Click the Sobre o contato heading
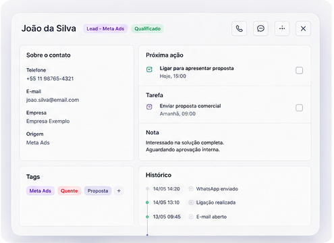This screenshot has height=243, width=334. [x=49, y=55]
